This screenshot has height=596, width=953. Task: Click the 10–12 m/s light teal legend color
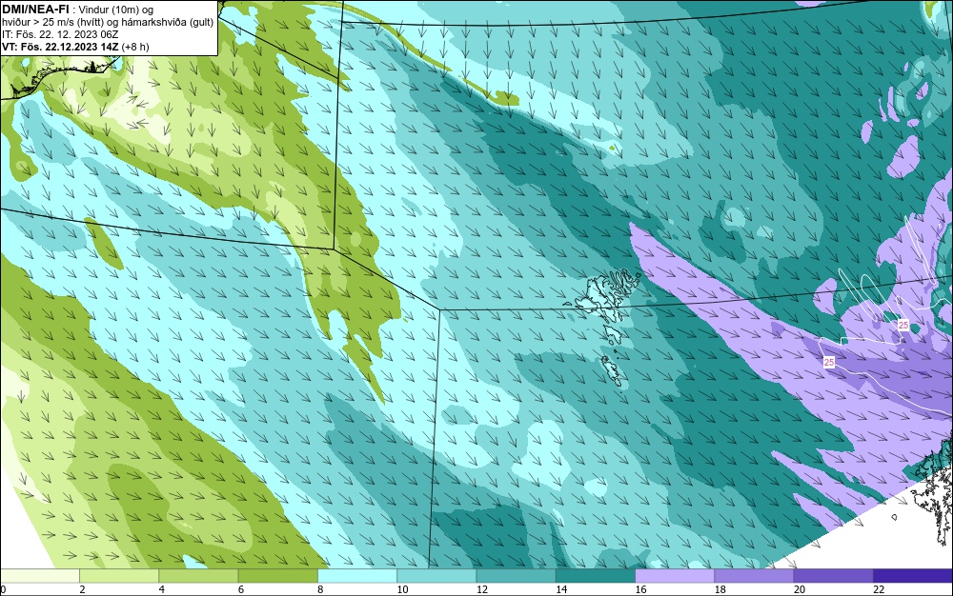[436, 575]
